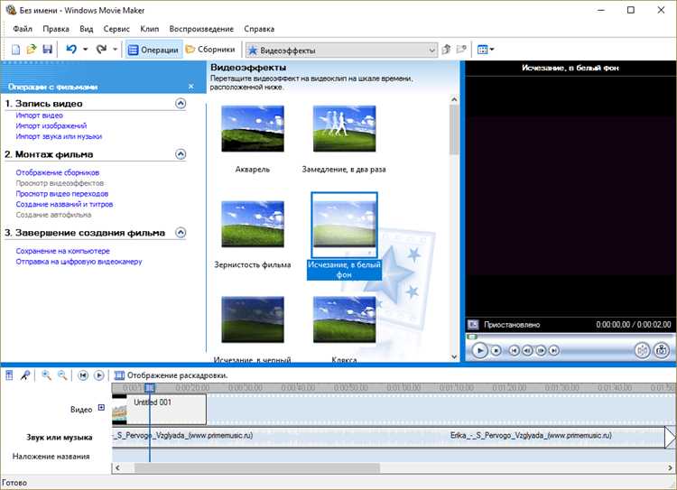Undo the last action
677x490 pixels.
tap(71, 50)
